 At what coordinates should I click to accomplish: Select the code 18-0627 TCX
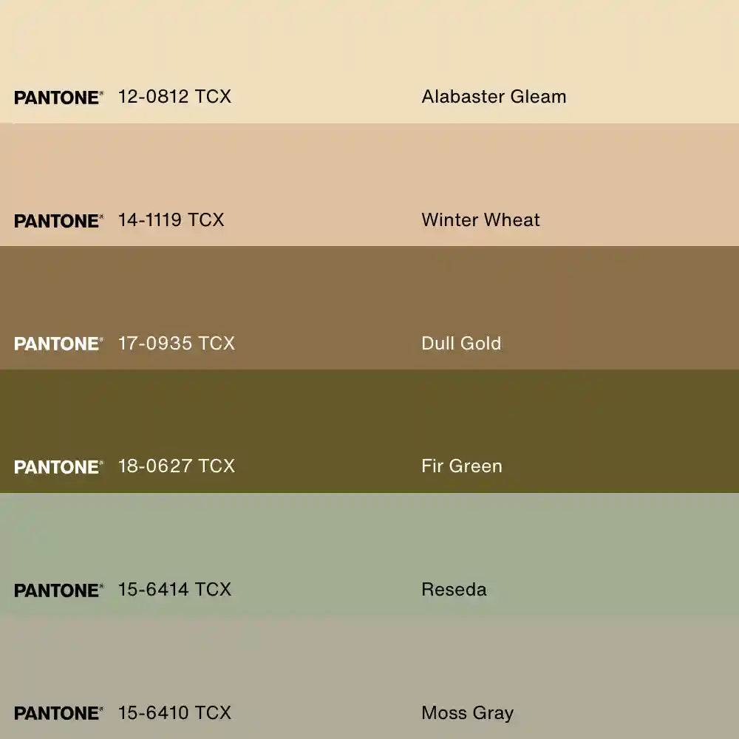(x=176, y=466)
